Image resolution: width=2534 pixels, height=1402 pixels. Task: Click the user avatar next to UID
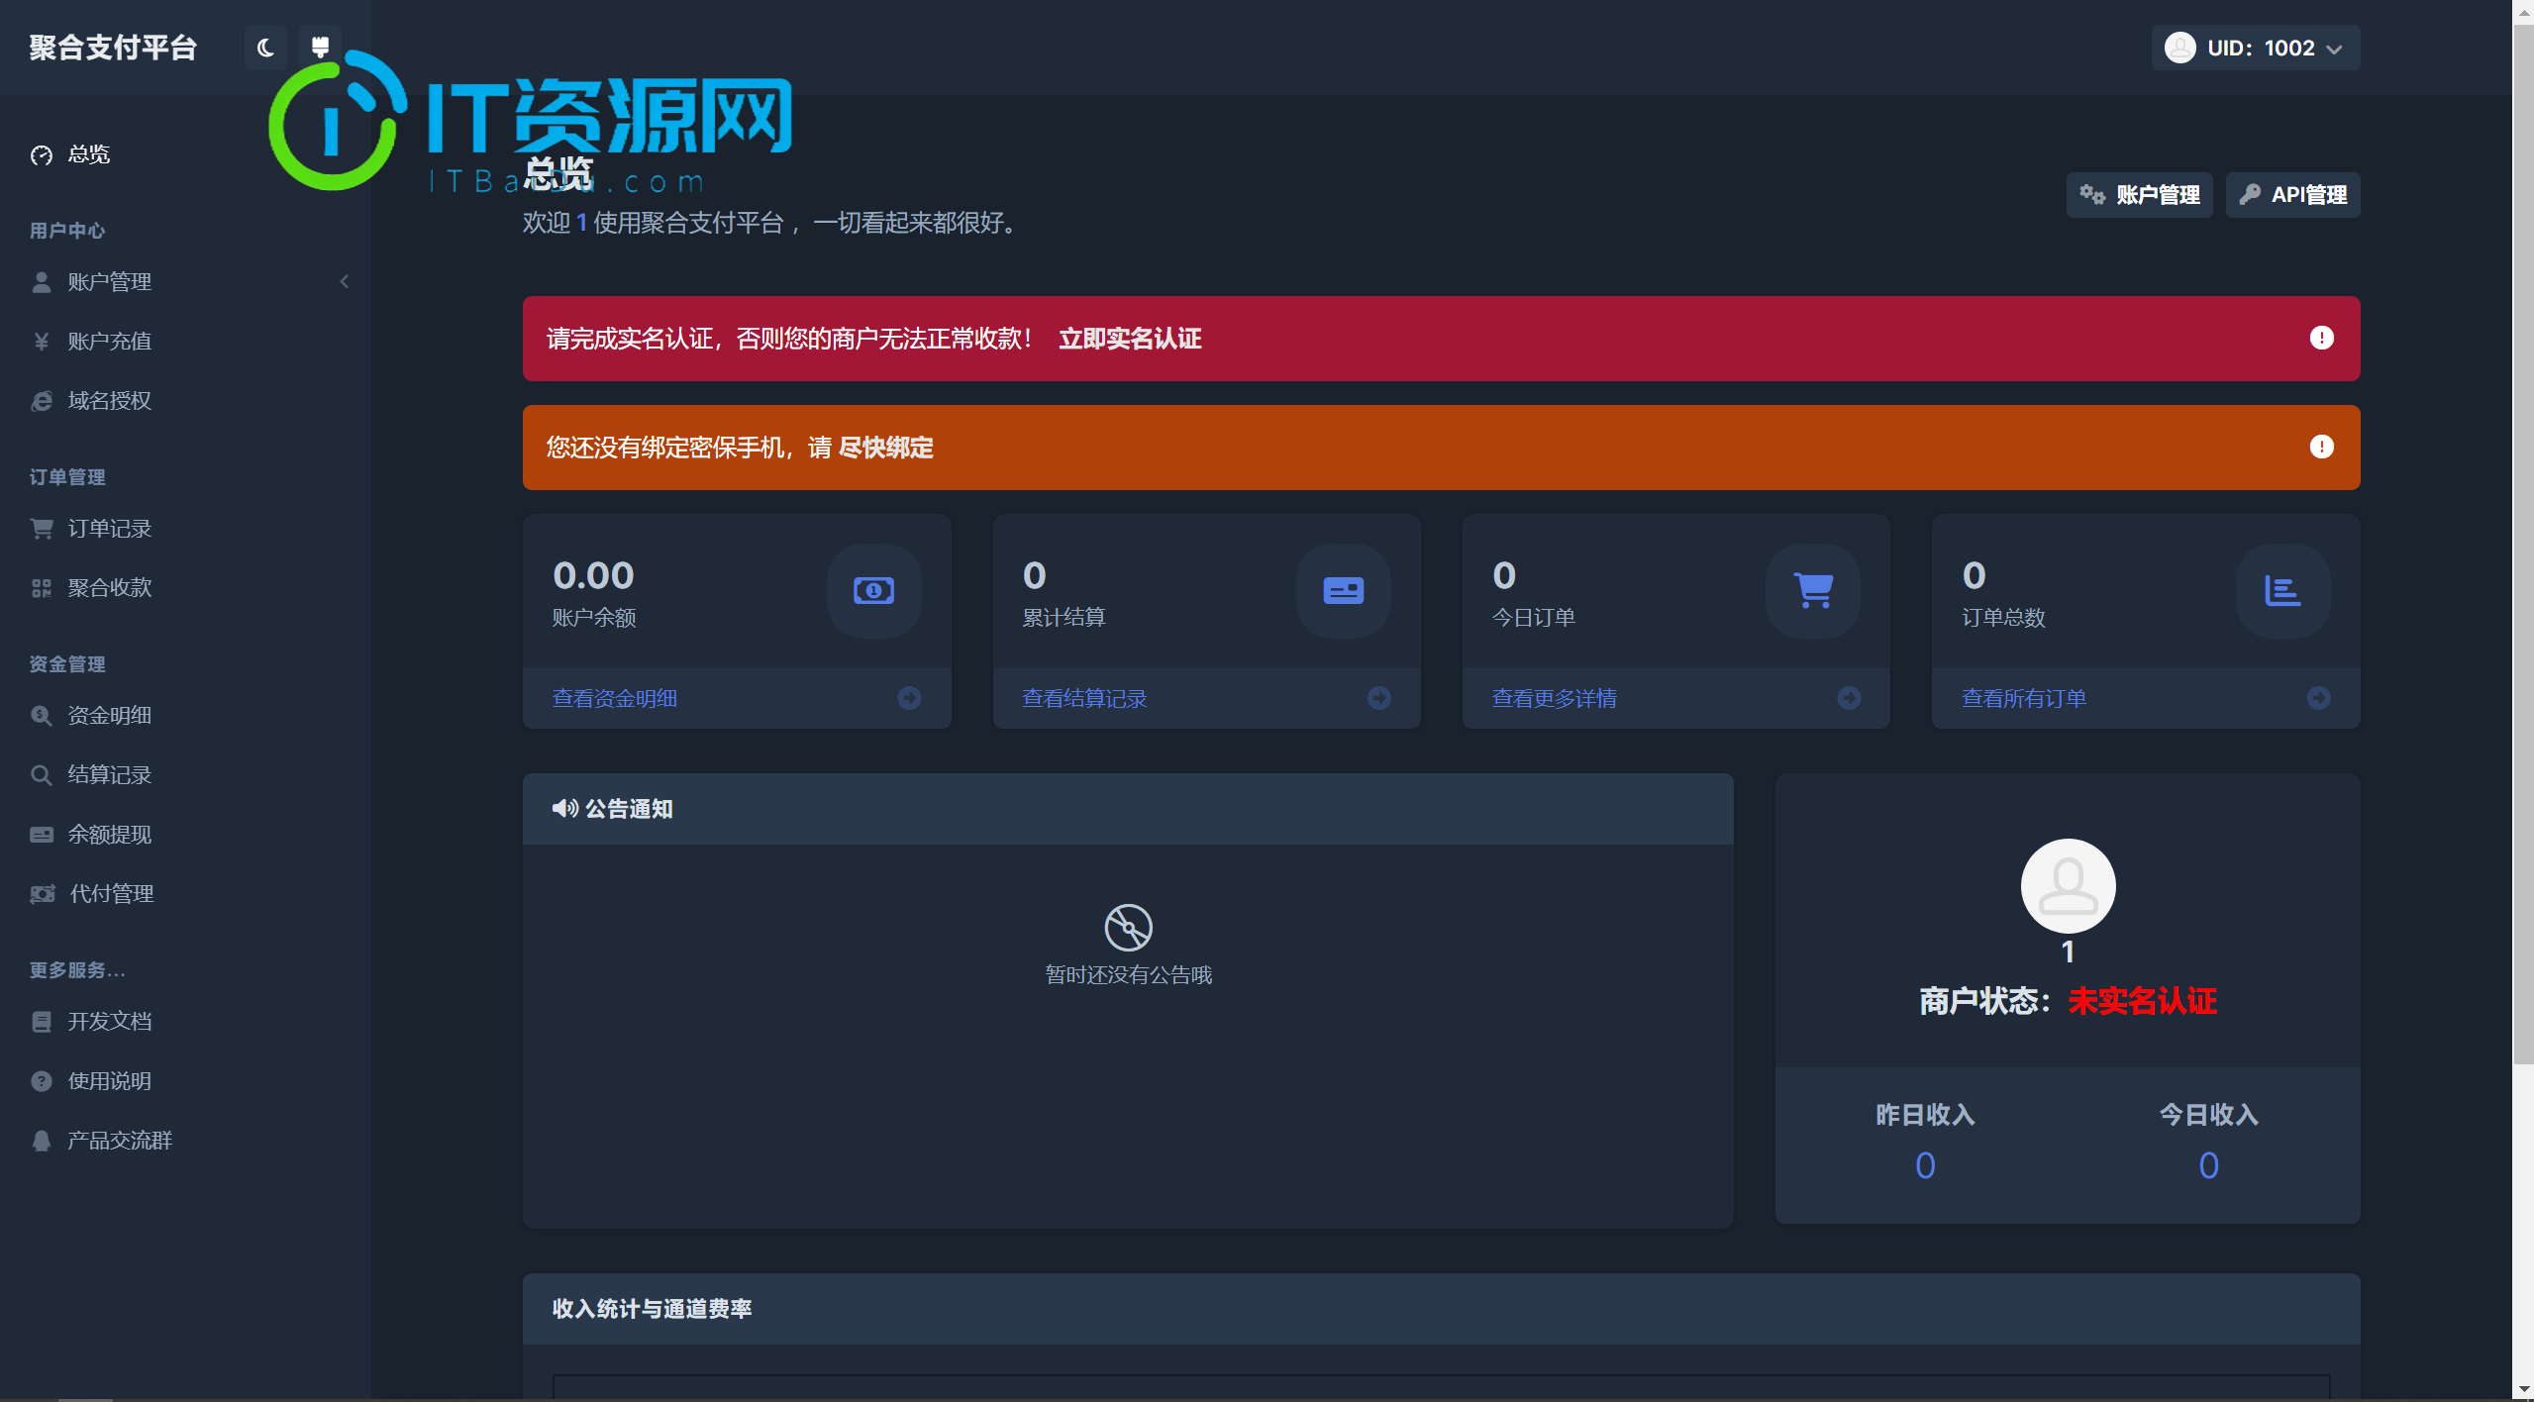click(x=2179, y=48)
